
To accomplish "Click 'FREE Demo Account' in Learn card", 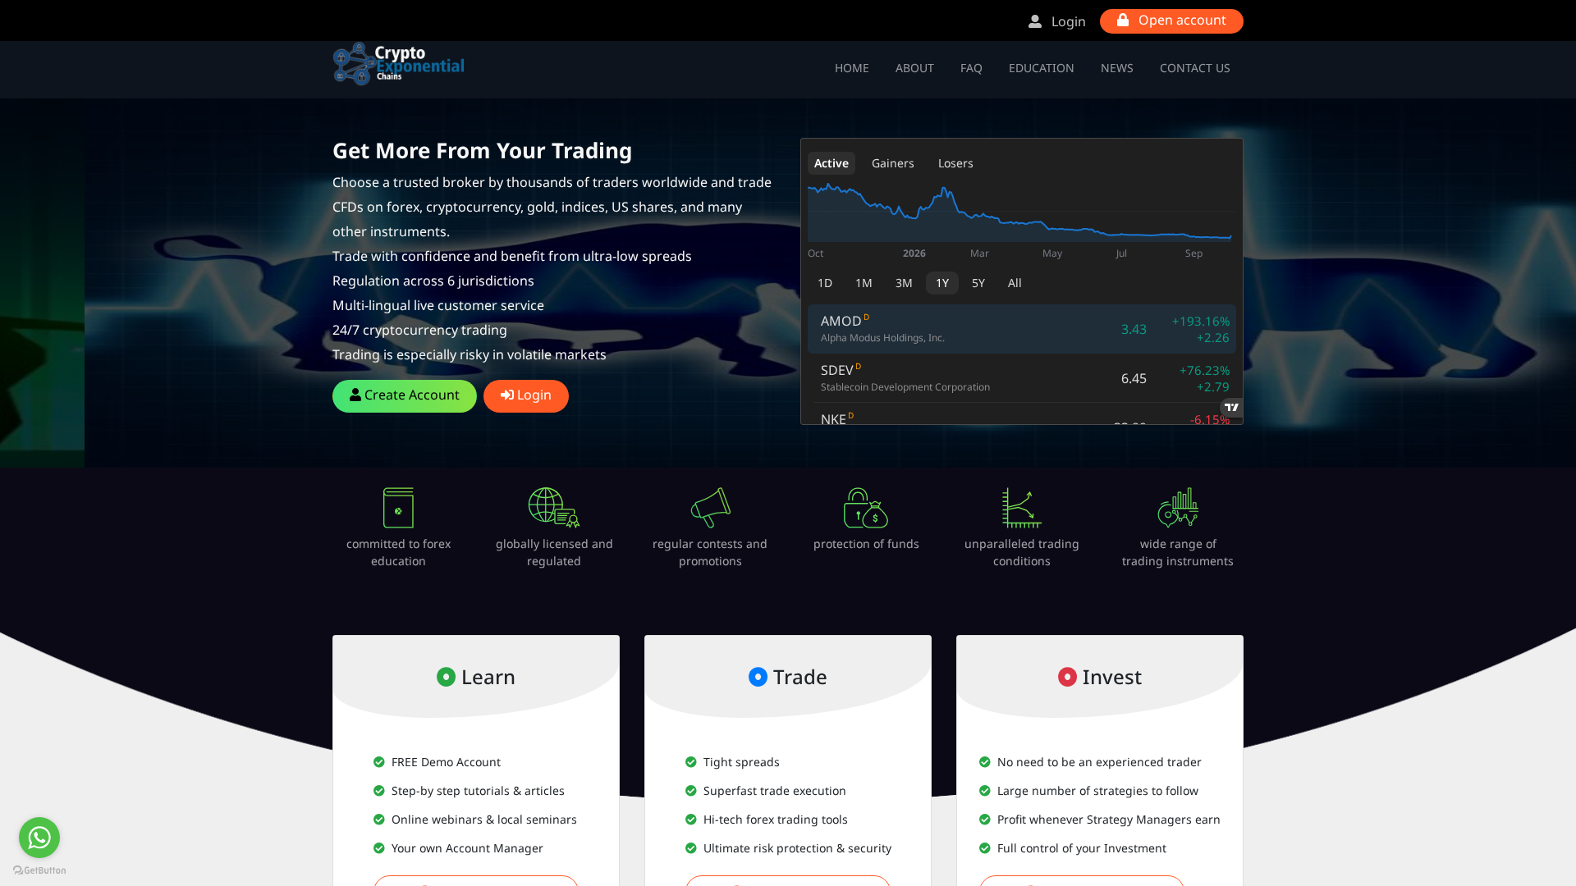I will click(446, 762).
